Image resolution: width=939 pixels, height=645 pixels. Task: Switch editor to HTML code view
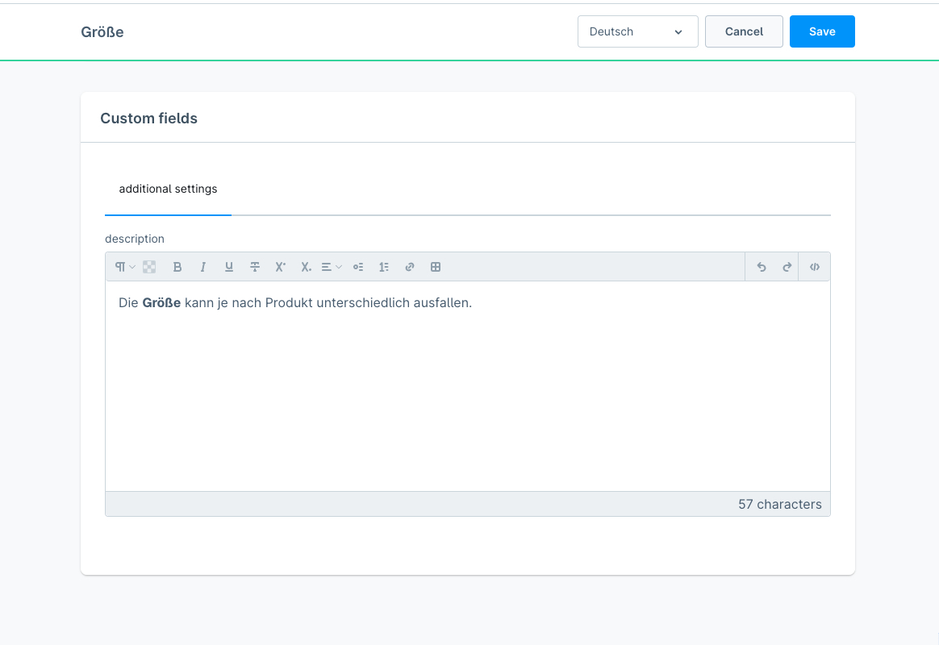point(815,267)
